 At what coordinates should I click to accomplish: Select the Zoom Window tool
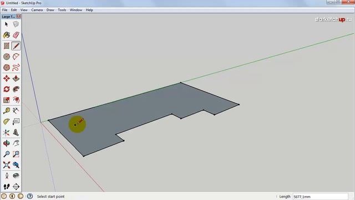coord(16,154)
